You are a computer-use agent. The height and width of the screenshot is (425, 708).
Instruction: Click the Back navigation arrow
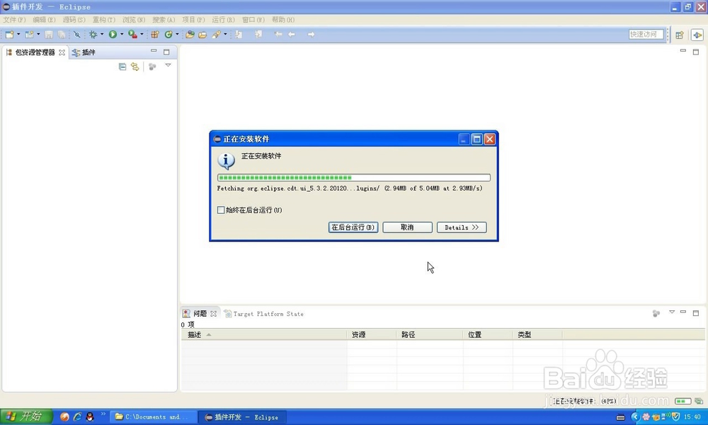tap(292, 34)
